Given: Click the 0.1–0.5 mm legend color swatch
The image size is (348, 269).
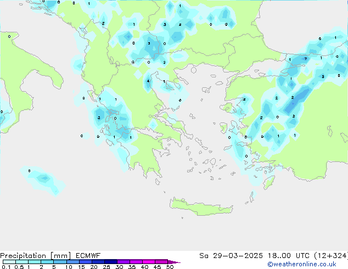Looking at the screenshot, I should click(x=9, y=262).
